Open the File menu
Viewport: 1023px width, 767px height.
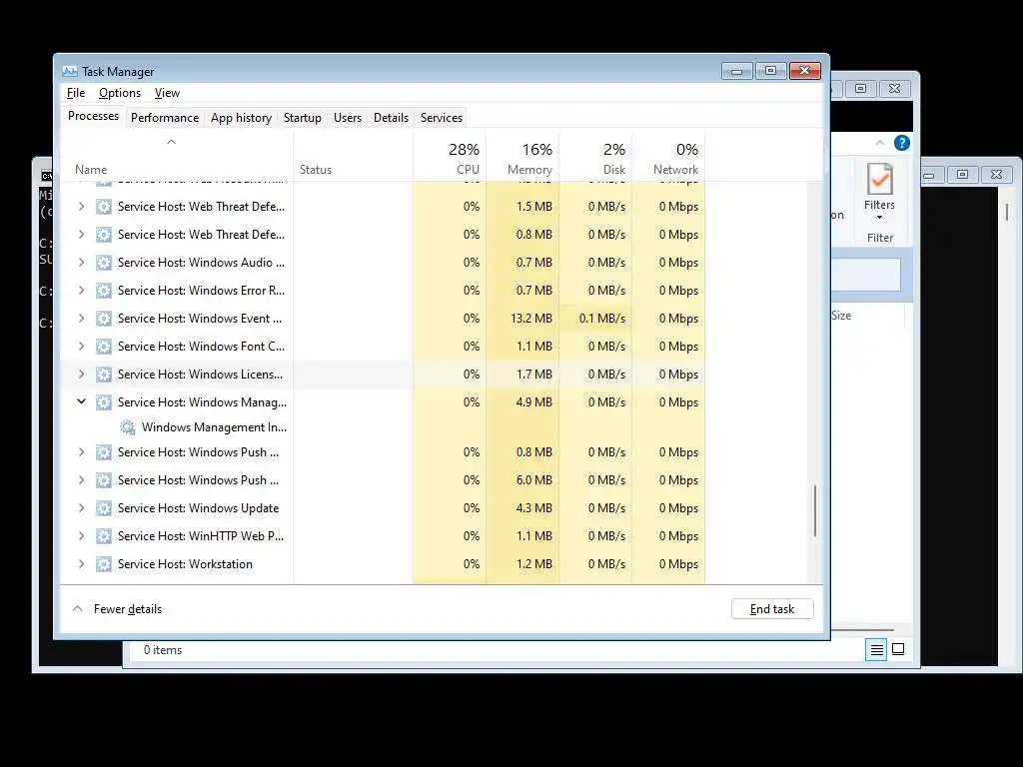click(x=76, y=93)
